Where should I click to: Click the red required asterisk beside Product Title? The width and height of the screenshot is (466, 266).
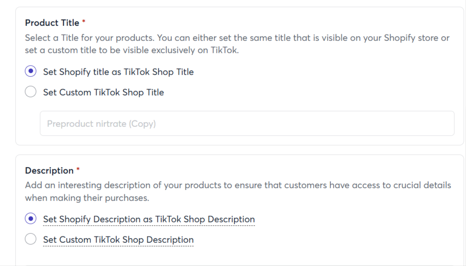point(84,21)
